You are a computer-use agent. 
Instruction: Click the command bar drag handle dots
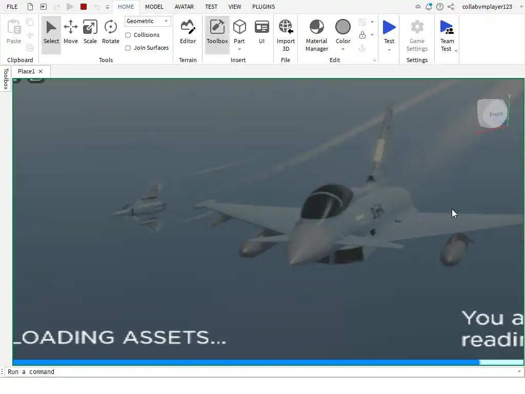[3, 371]
